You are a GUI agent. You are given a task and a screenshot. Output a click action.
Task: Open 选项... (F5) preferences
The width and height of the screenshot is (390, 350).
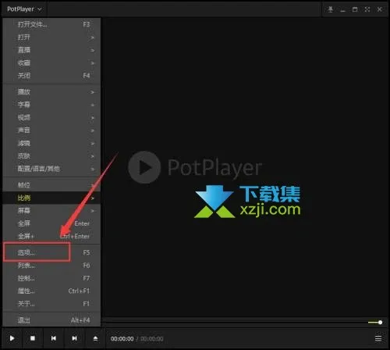51,252
